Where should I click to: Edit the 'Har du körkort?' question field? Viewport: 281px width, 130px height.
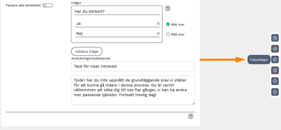click(117, 11)
